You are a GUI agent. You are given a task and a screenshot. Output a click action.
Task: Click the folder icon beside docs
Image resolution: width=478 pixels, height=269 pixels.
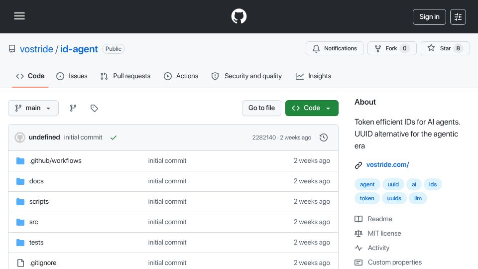pos(20,181)
